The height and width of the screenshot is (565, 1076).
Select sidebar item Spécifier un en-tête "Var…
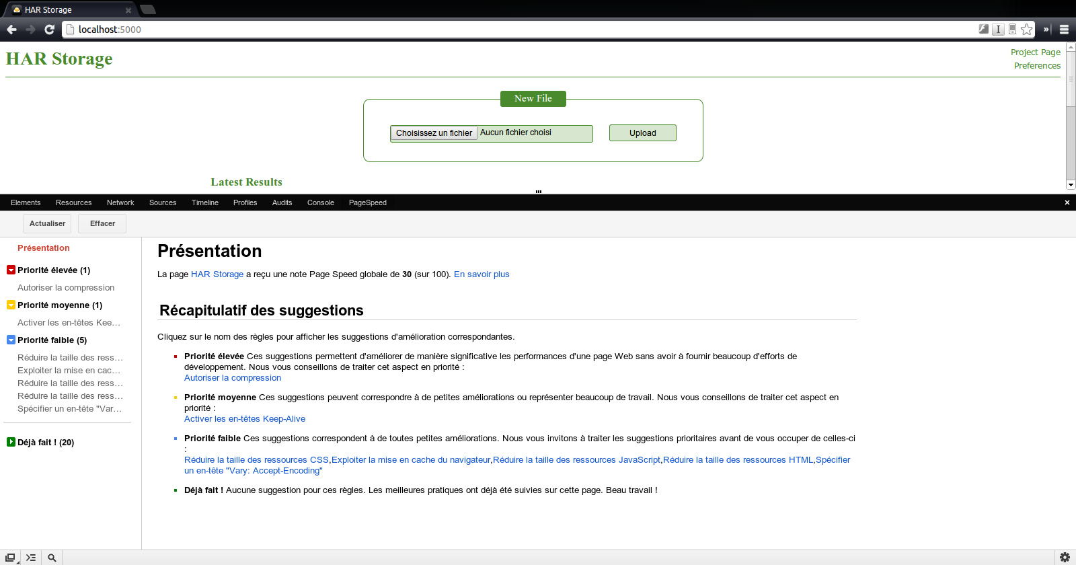69,408
